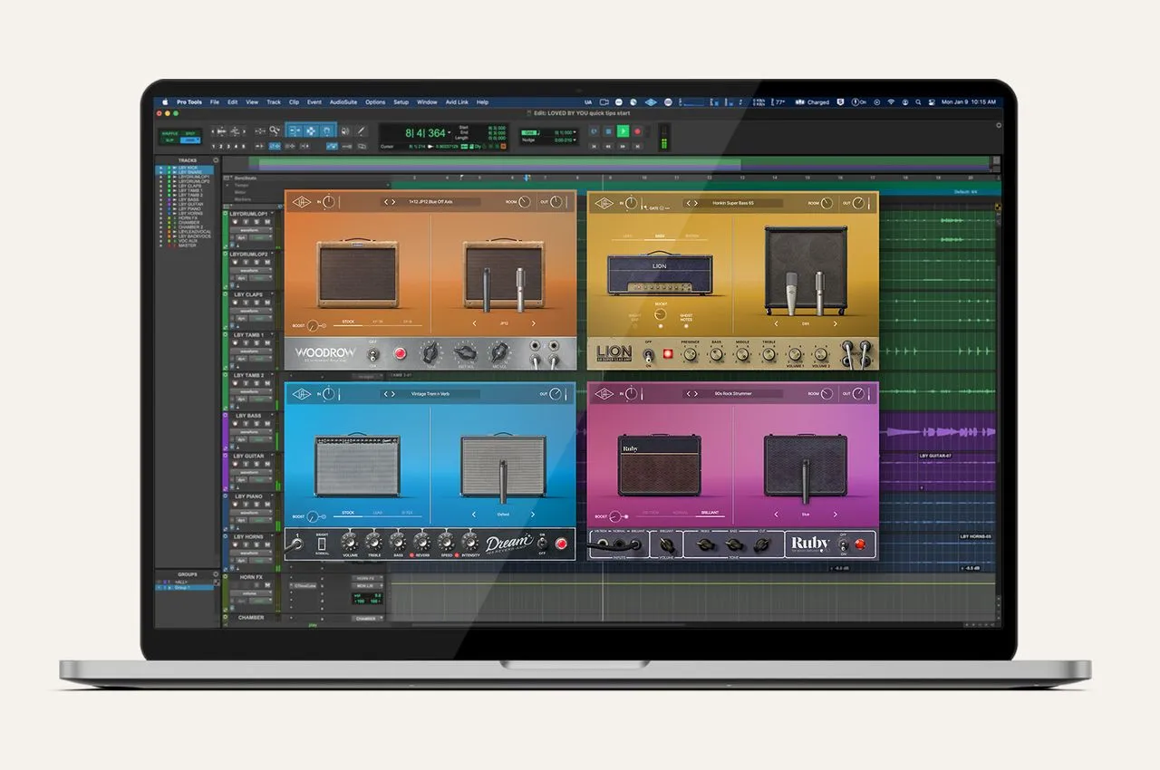Switch to next mic after Oxford on Dream

(x=533, y=515)
